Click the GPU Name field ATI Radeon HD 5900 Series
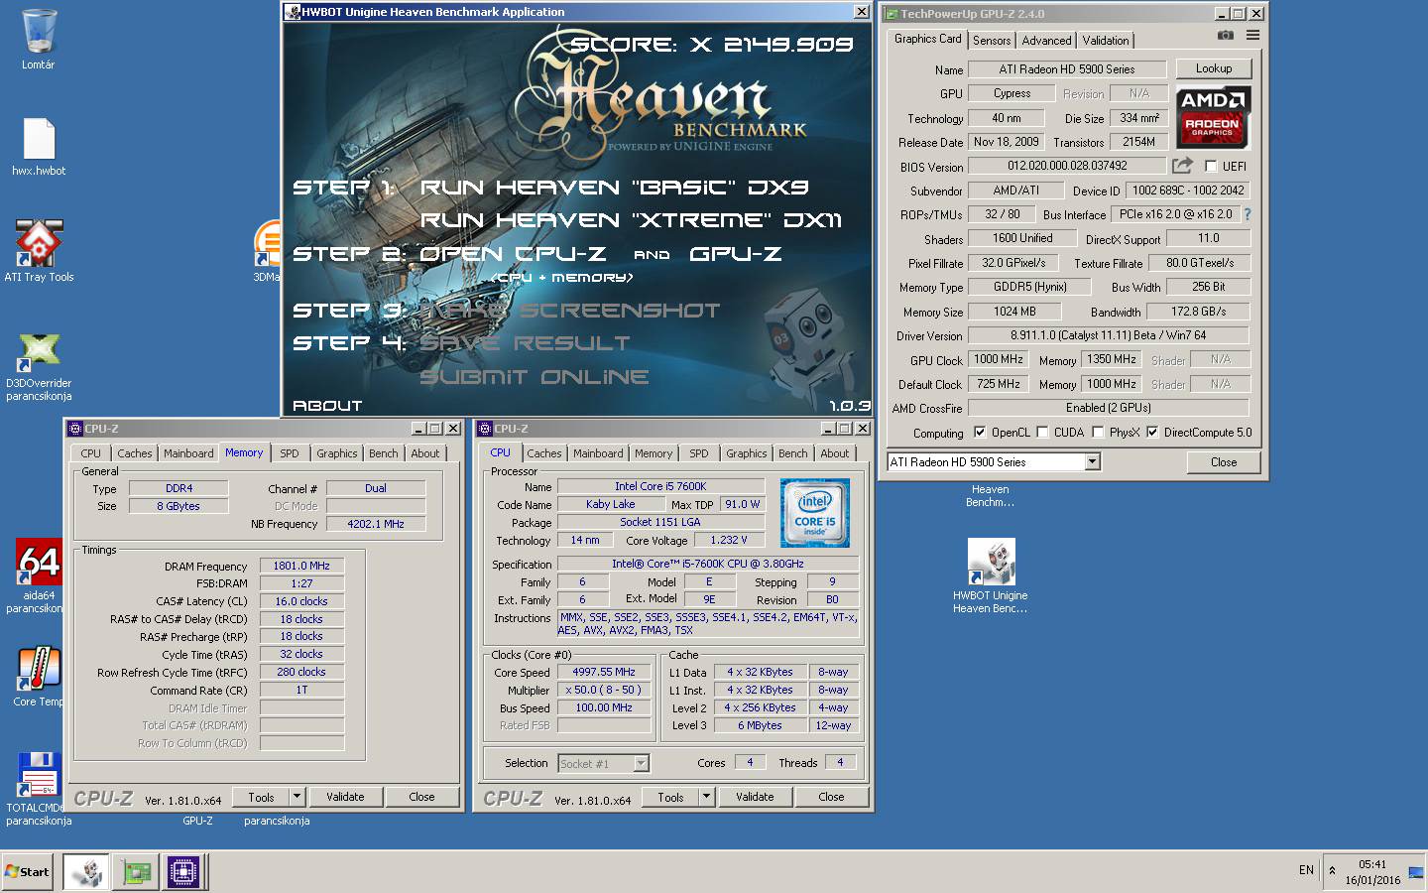 pos(1067,69)
